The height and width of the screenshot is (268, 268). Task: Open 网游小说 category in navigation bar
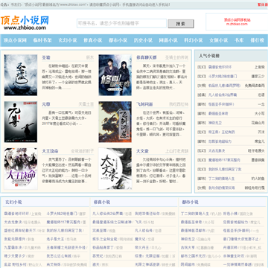168,40
